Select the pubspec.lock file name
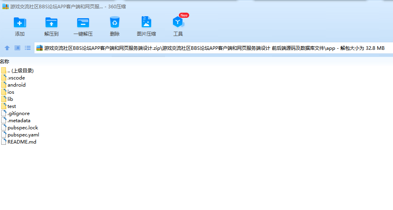393x210 pixels. click(23, 128)
